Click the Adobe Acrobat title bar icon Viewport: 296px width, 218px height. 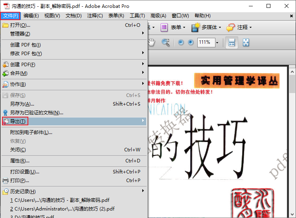click(x=6, y=6)
